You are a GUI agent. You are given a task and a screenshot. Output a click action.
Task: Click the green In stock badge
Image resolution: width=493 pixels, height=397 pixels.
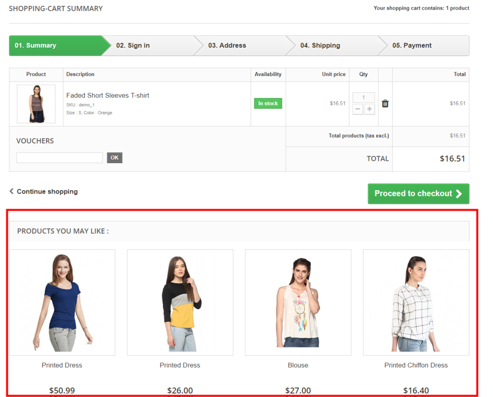pyautogui.click(x=268, y=103)
